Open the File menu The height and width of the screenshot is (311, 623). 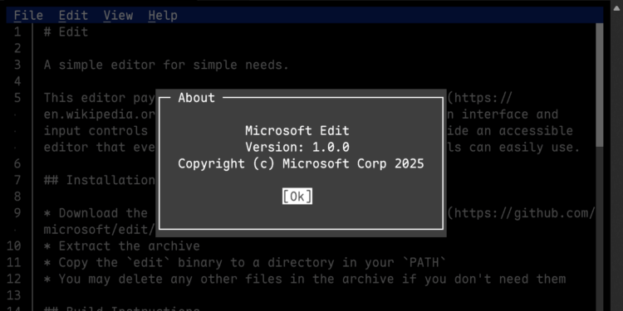28,16
